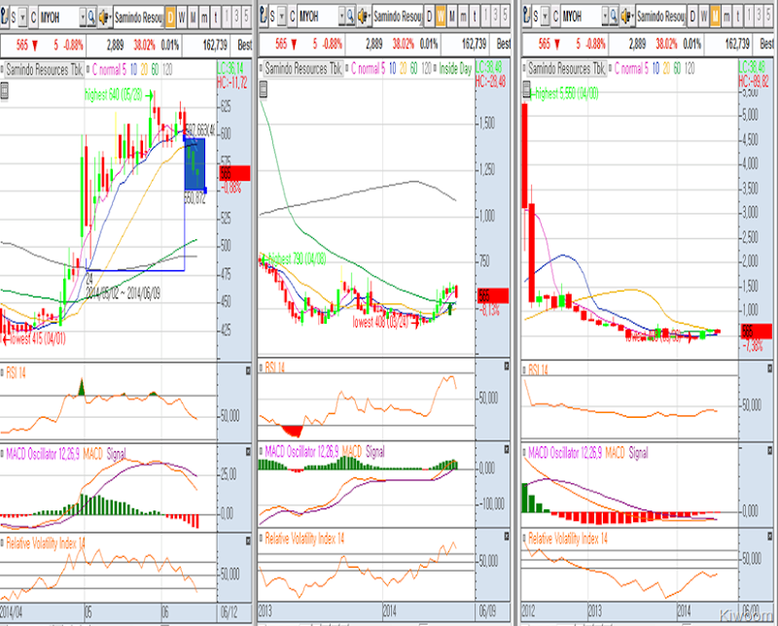Click the speaker alert icon in right chart

(x=625, y=17)
